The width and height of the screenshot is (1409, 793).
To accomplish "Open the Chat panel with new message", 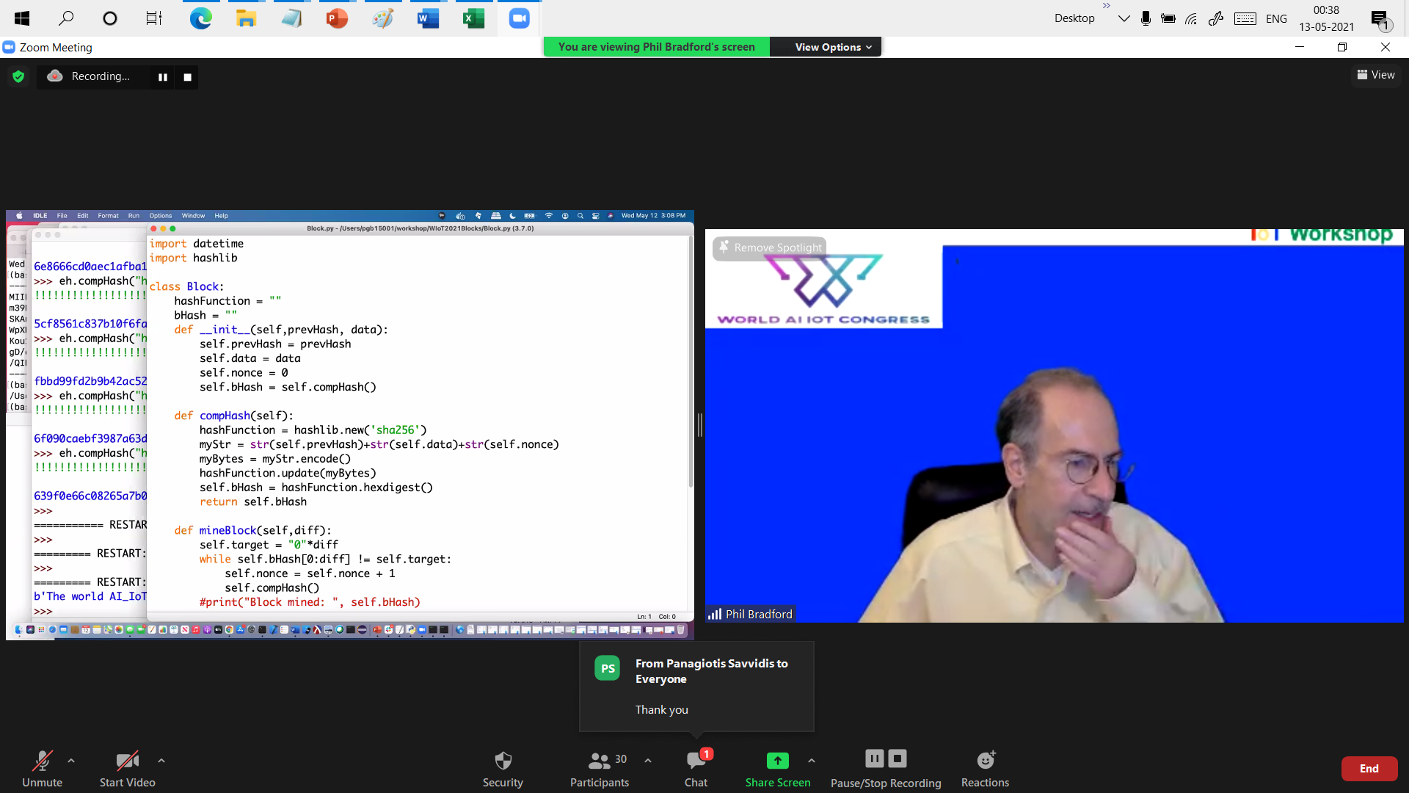I will pyautogui.click(x=696, y=768).
